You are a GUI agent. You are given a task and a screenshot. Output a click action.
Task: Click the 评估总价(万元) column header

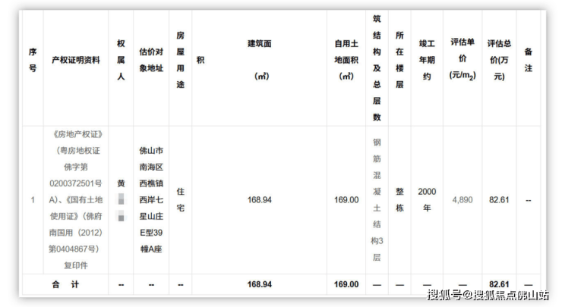(501, 60)
